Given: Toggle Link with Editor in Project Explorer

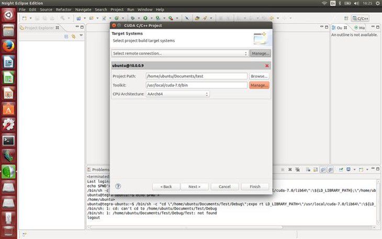Looking at the screenshot, I should click(x=73, y=37).
